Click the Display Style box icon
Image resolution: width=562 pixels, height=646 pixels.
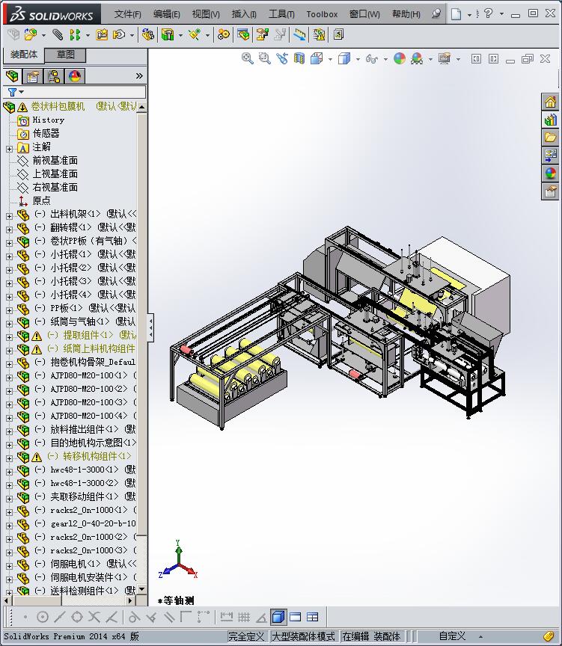(x=344, y=58)
